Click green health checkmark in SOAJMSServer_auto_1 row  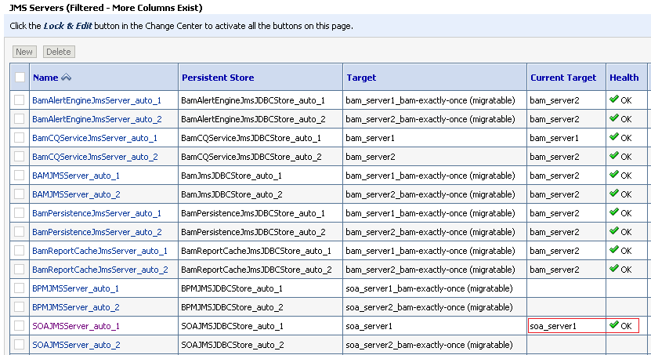click(x=614, y=325)
